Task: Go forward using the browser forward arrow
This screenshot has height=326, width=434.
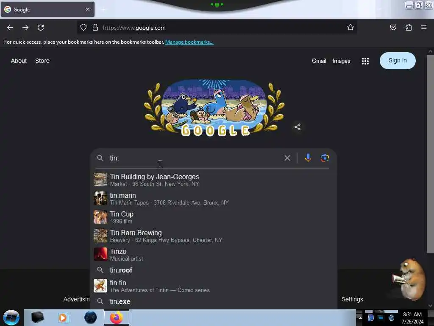Action: pyautogui.click(x=25, y=28)
